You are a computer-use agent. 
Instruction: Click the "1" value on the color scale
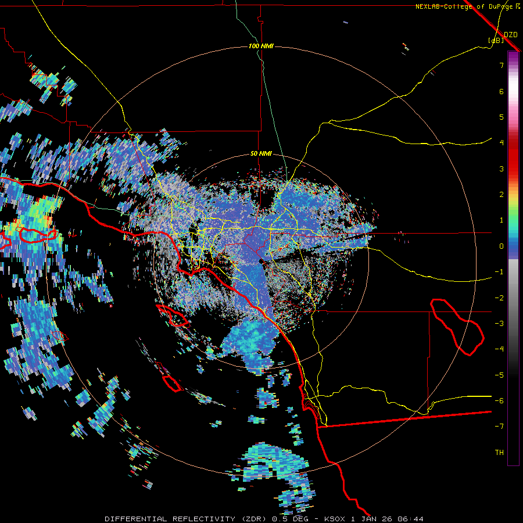501,220
